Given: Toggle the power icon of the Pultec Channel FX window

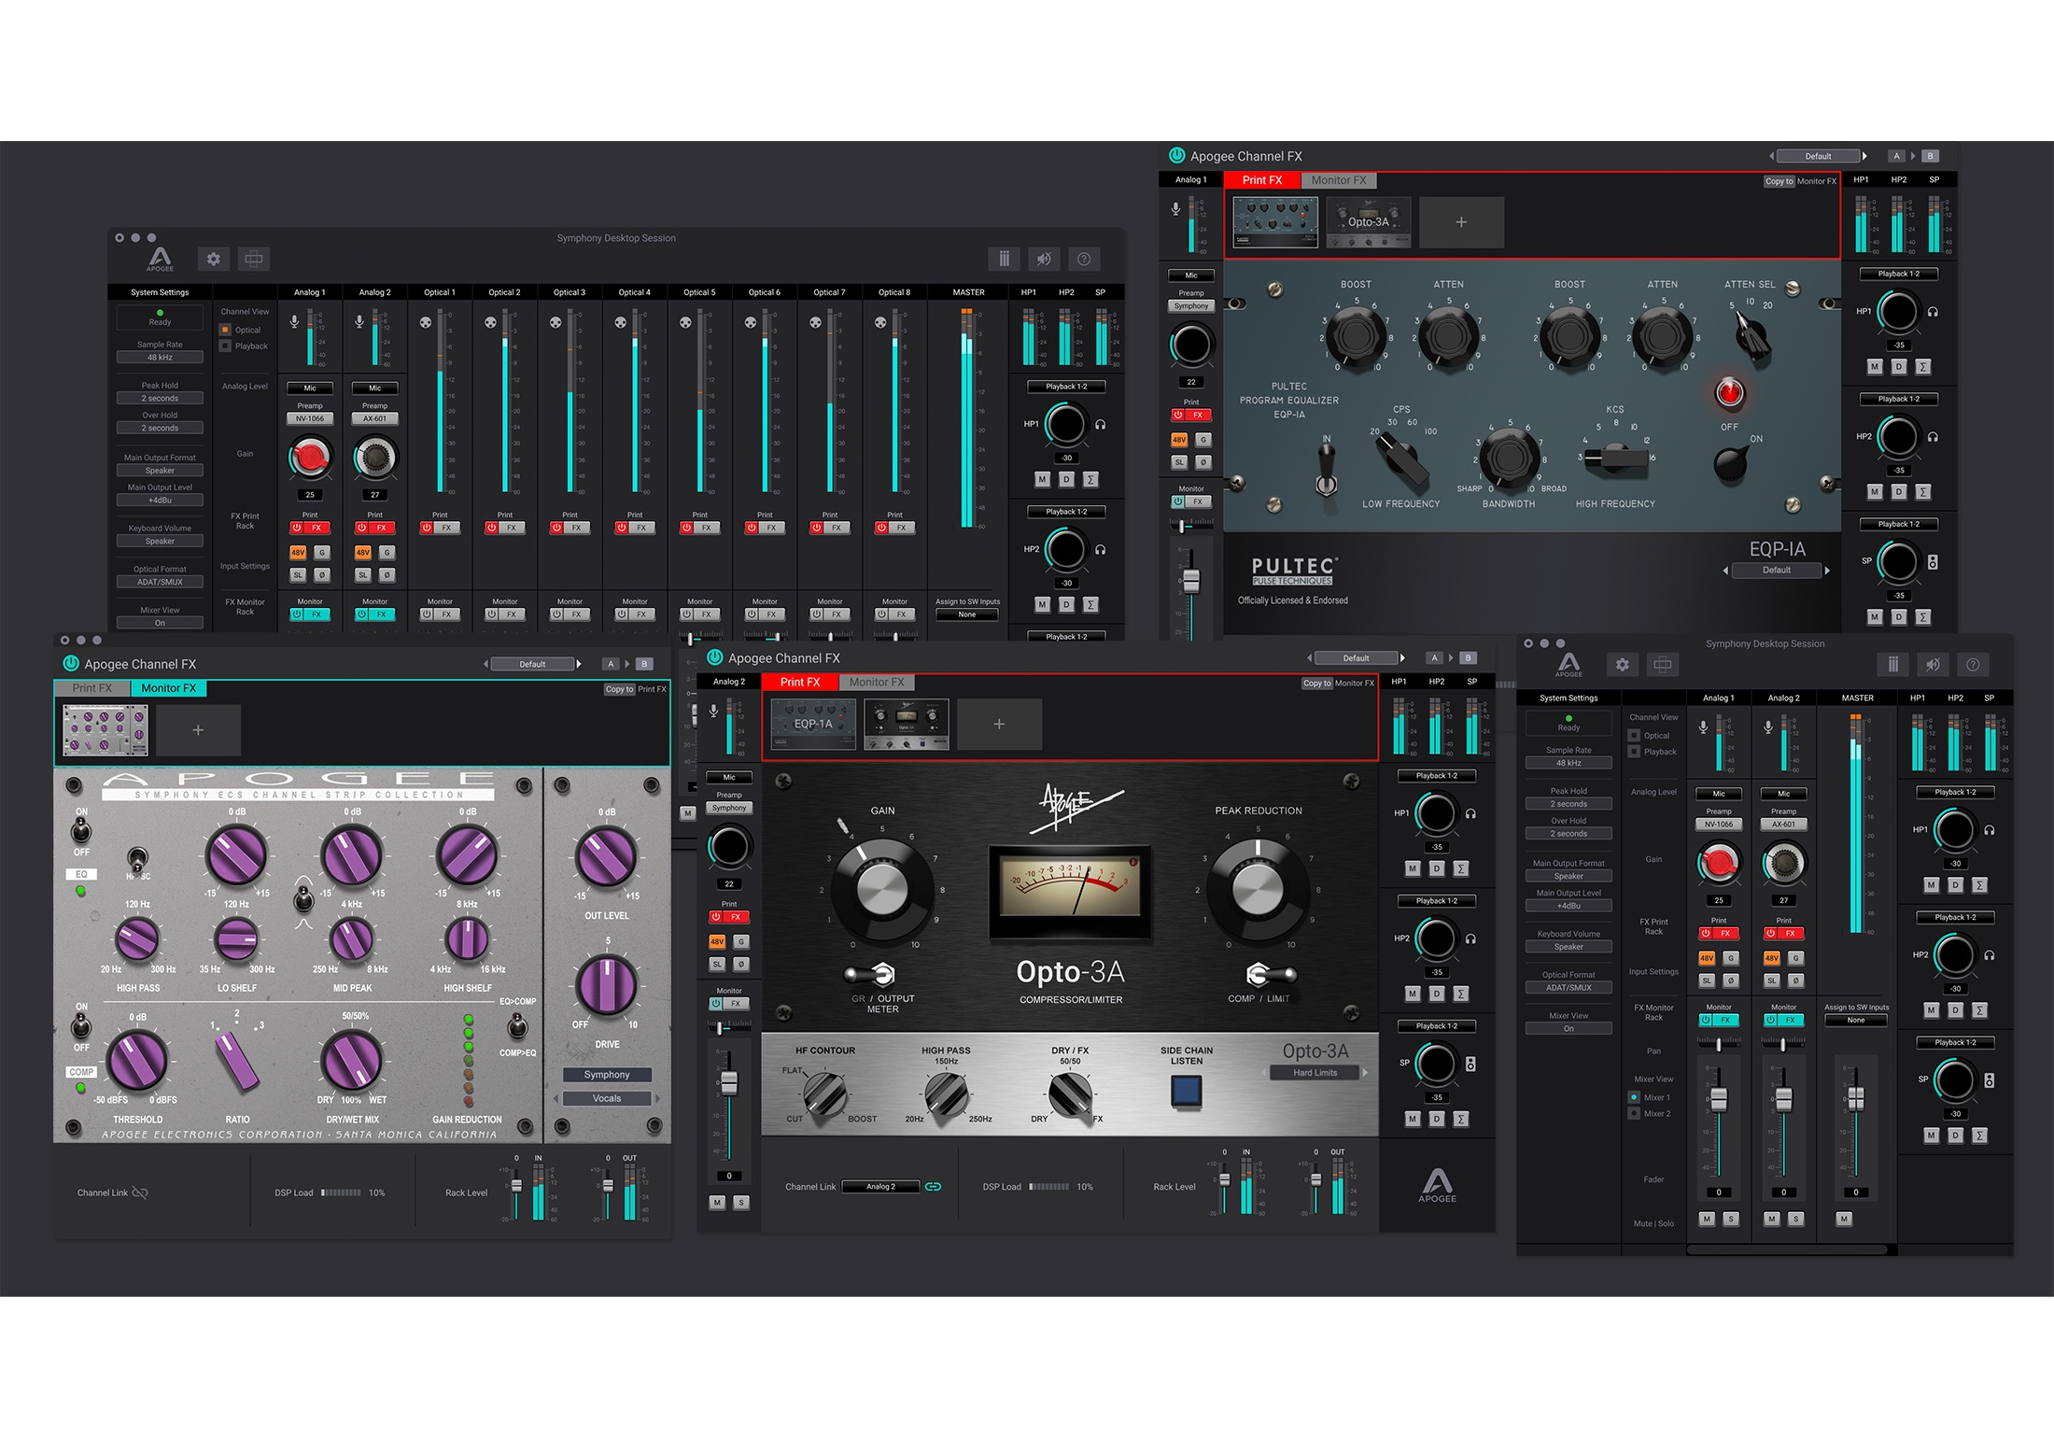Looking at the screenshot, I should [x=1176, y=156].
